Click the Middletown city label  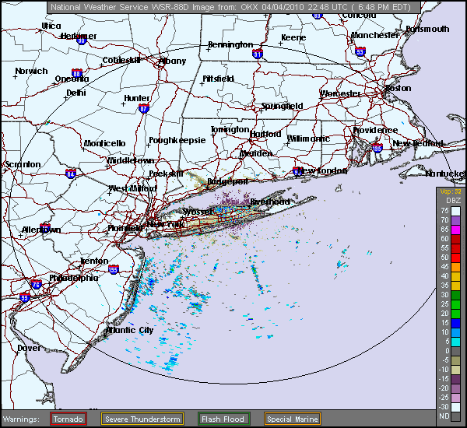pos(131,160)
